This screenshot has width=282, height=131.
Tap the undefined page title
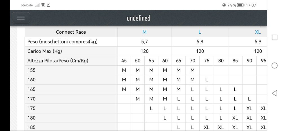click(x=138, y=18)
